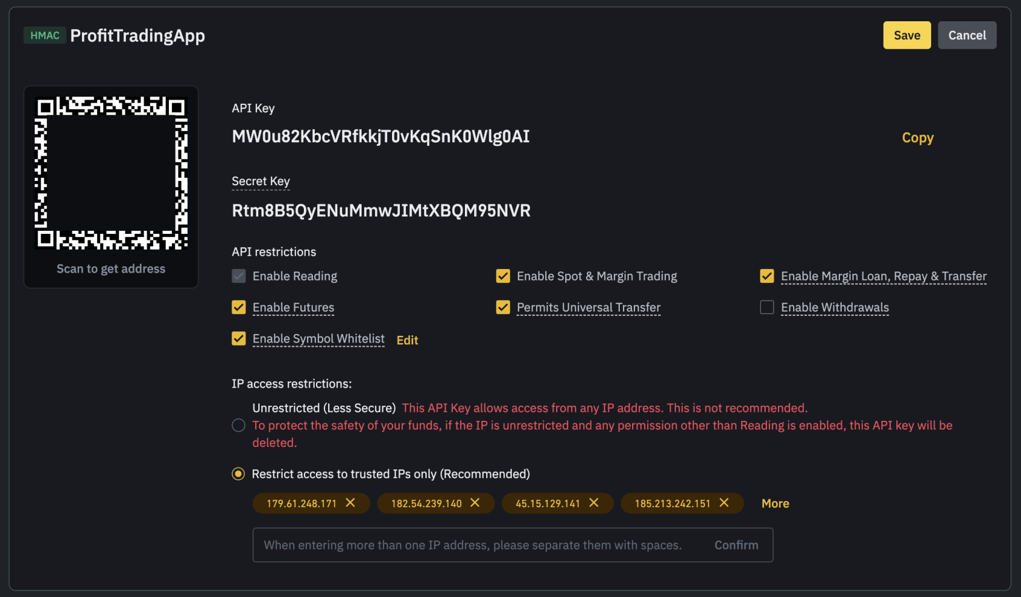Show more whitelisted IP addresses
Screen dimensions: 1021x597
(x=775, y=503)
